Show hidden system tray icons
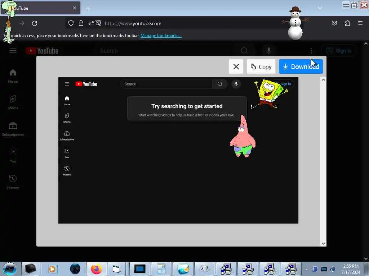 point(306,269)
